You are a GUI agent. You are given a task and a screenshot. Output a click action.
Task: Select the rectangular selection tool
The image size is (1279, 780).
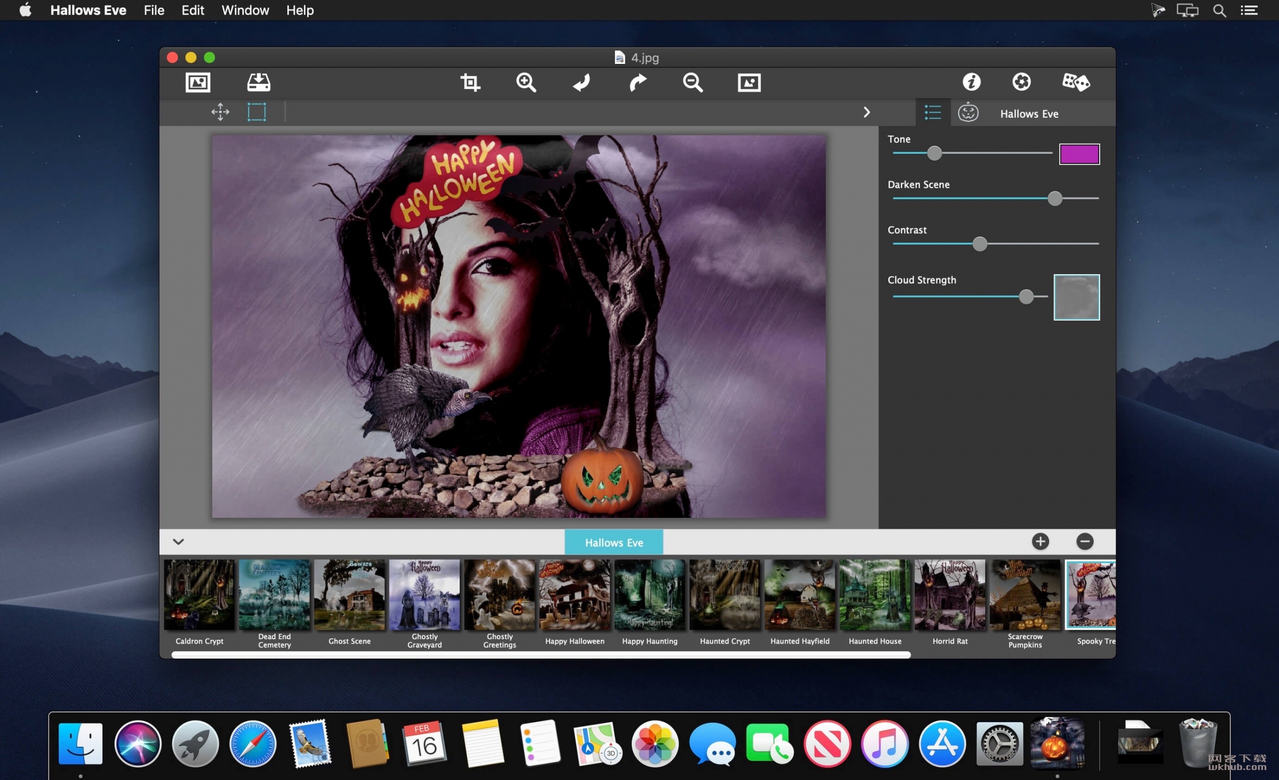[x=256, y=111]
